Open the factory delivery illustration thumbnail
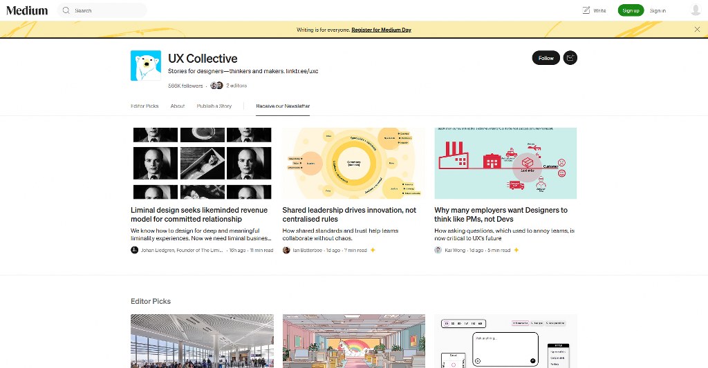Screen dimensions: 708x368 pos(505,163)
